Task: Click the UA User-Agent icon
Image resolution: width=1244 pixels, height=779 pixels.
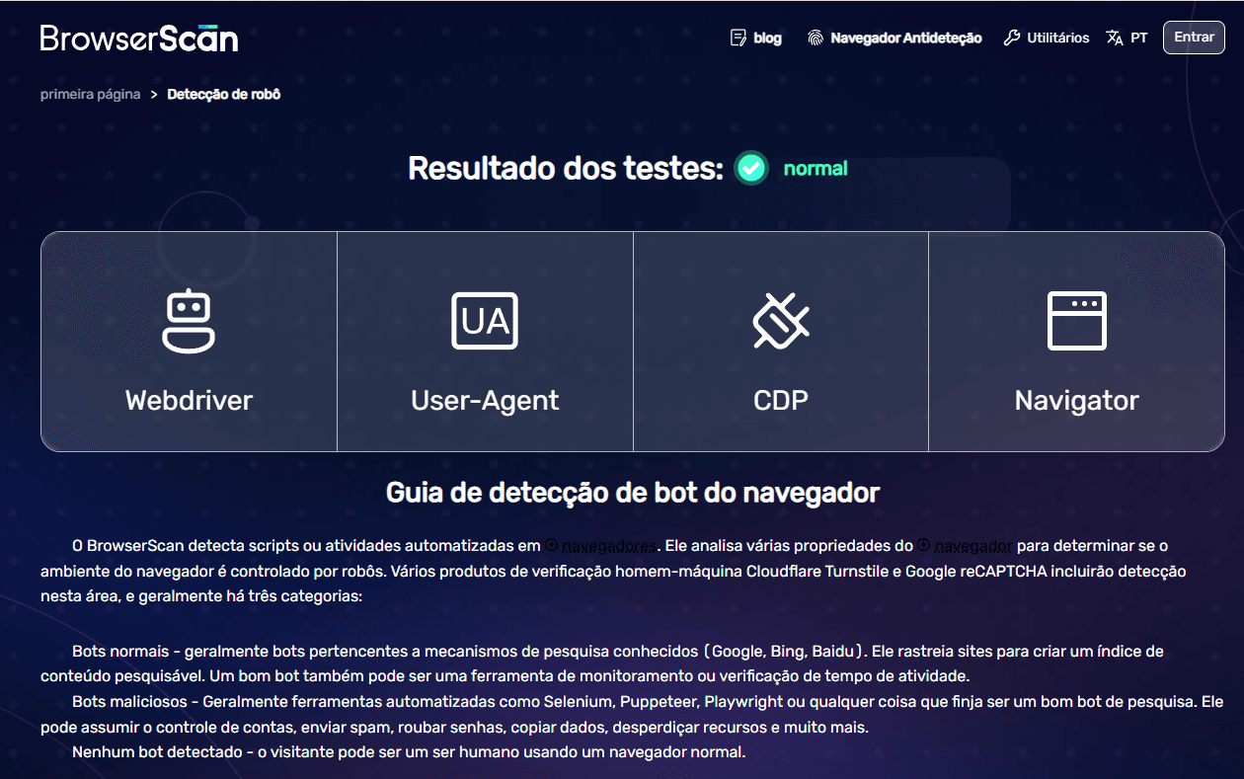Action: [485, 321]
